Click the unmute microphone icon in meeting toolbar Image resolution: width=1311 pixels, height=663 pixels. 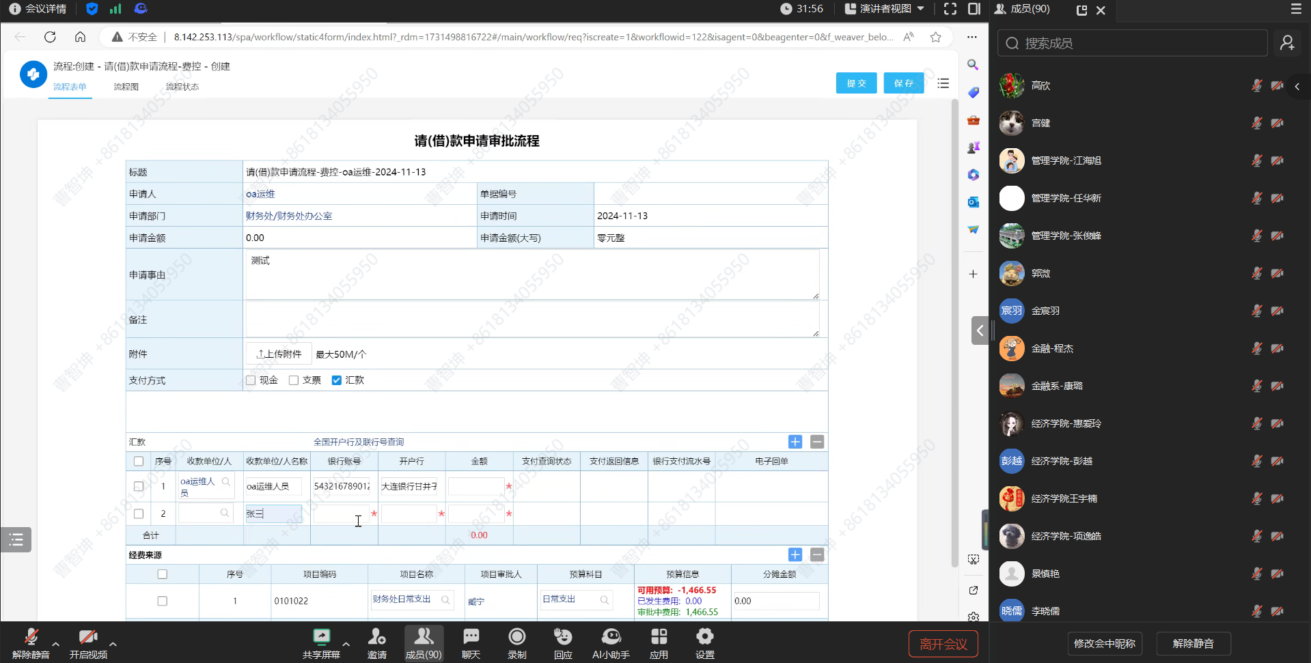pyautogui.click(x=31, y=637)
